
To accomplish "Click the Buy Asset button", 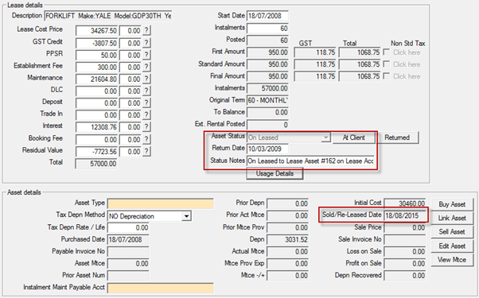I will [x=452, y=204].
